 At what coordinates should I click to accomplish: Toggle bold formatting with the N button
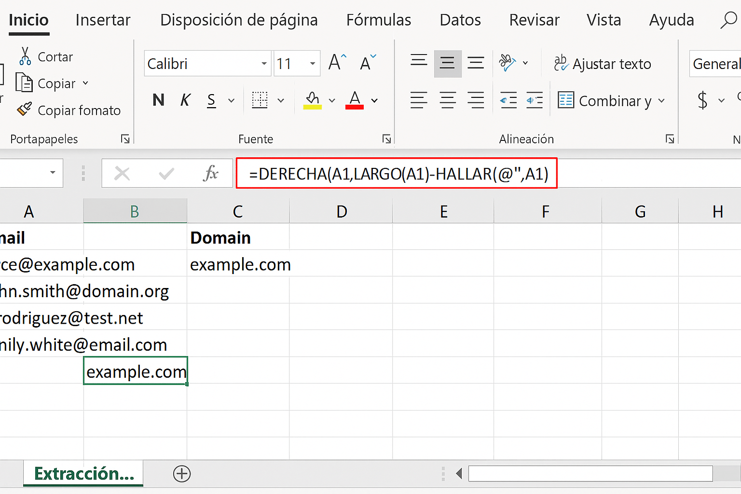click(158, 100)
